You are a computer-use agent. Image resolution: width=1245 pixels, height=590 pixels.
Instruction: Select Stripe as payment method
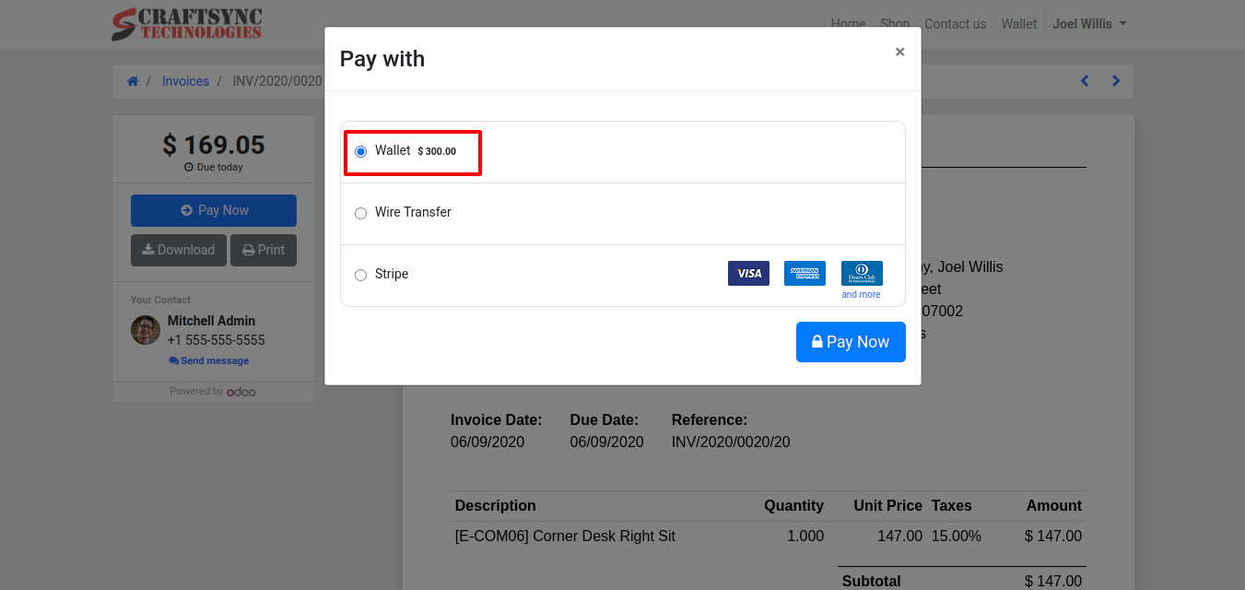(x=361, y=275)
